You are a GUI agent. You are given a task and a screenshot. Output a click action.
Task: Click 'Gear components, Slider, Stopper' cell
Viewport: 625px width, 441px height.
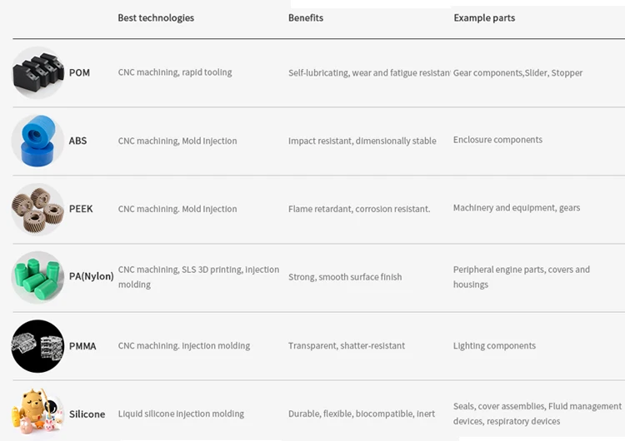tap(517, 73)
